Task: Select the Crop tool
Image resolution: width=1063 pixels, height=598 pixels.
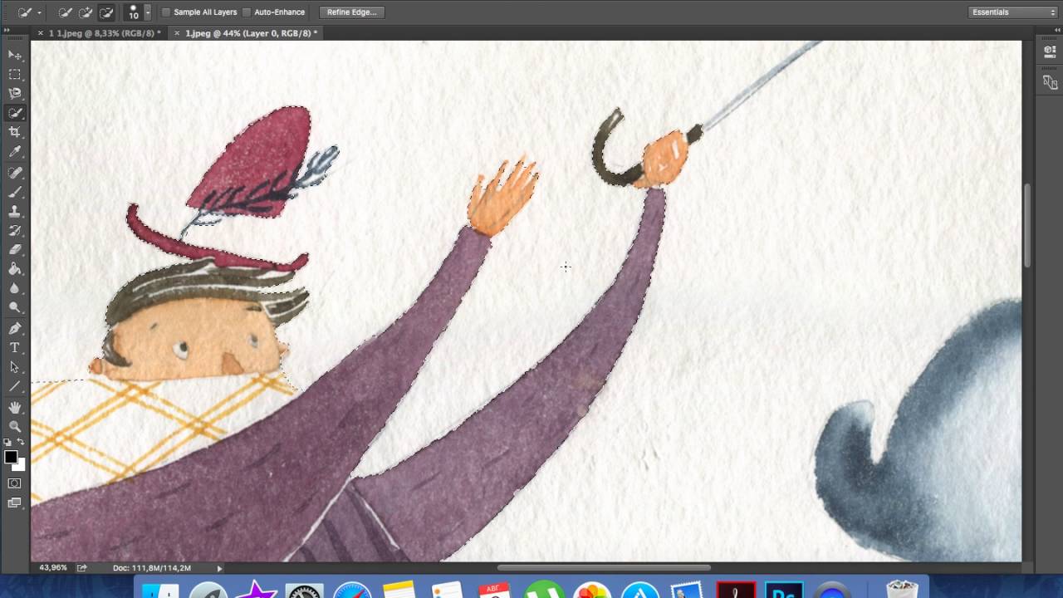Action: click(15, 132)
